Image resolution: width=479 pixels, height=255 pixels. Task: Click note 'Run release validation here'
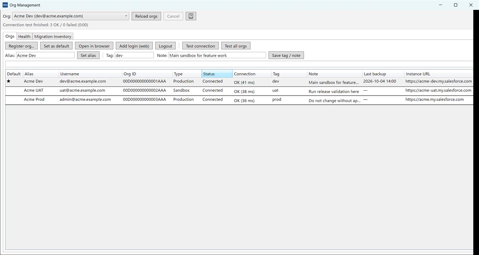tap(334, 91)
